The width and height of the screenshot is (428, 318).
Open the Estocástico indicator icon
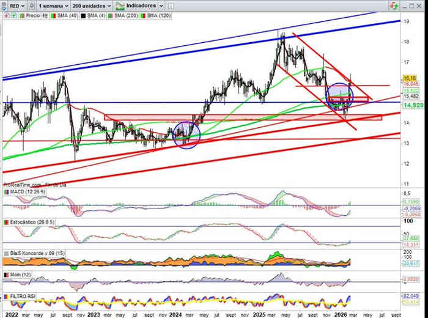(x=6, y=222)
